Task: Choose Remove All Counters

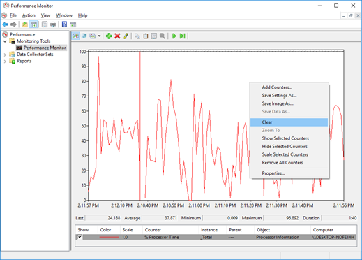Action: 289,163
